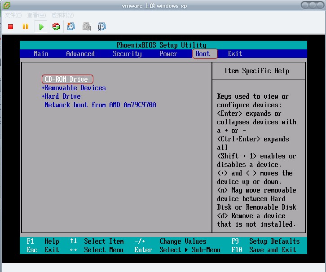Image resolution: width=326 pixels, height=272 pixels.
Task: Expand the +Hard Drive entry
Action: tap(61, 96)
